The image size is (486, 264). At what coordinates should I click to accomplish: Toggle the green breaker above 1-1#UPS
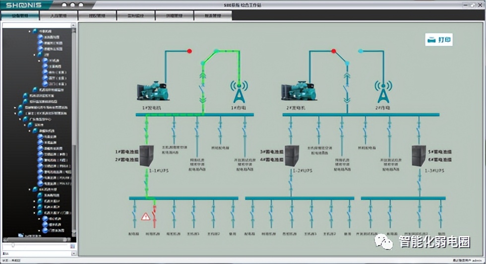click(x=147, y=131)
